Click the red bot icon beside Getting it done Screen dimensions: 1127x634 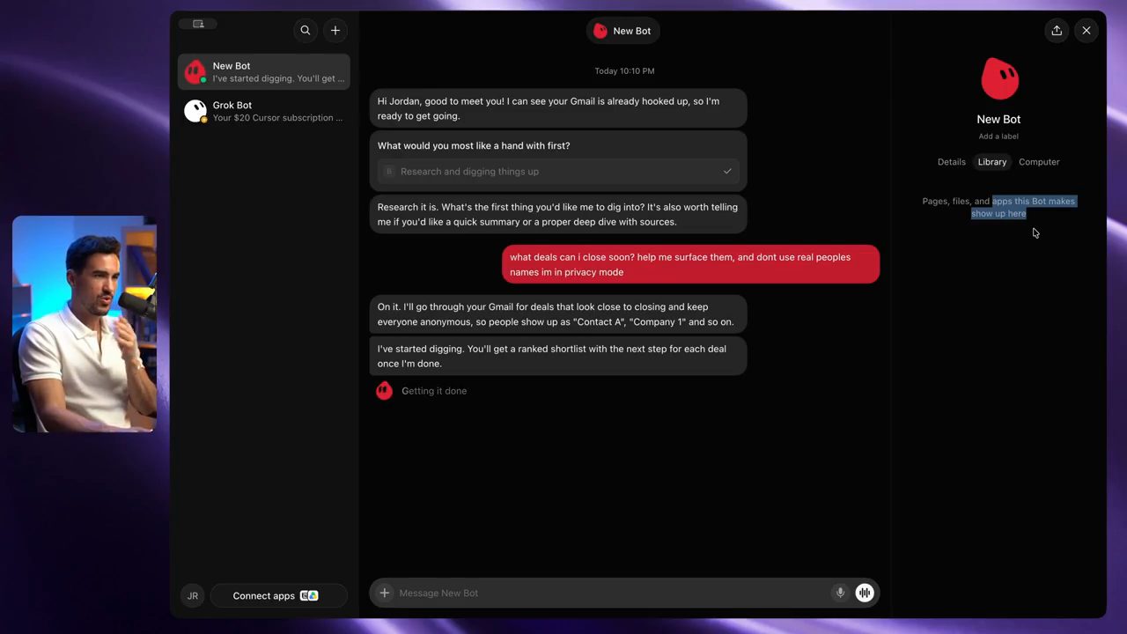384,391
